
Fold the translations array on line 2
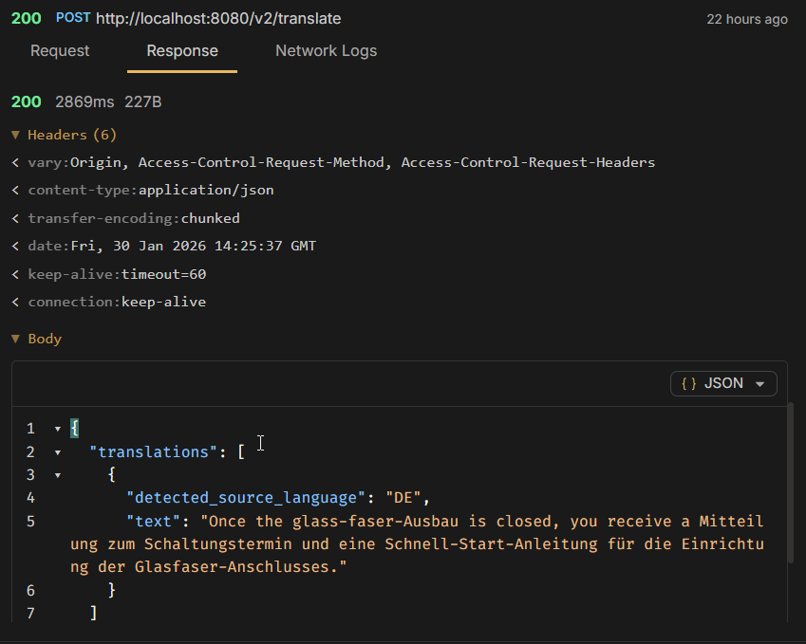57,452
